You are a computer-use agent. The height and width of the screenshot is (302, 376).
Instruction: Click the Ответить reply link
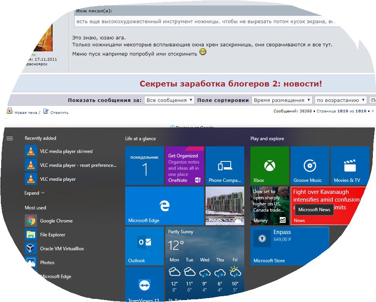(x=59, y=112)
